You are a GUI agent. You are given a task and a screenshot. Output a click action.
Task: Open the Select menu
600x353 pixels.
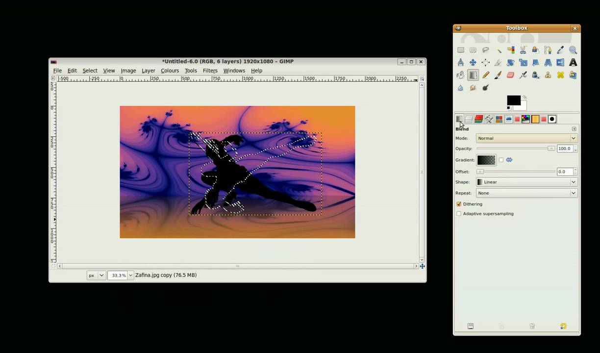90,71
